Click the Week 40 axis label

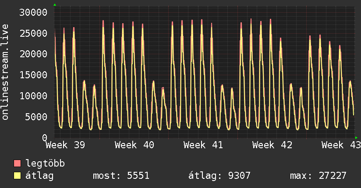tap(134, 145)
